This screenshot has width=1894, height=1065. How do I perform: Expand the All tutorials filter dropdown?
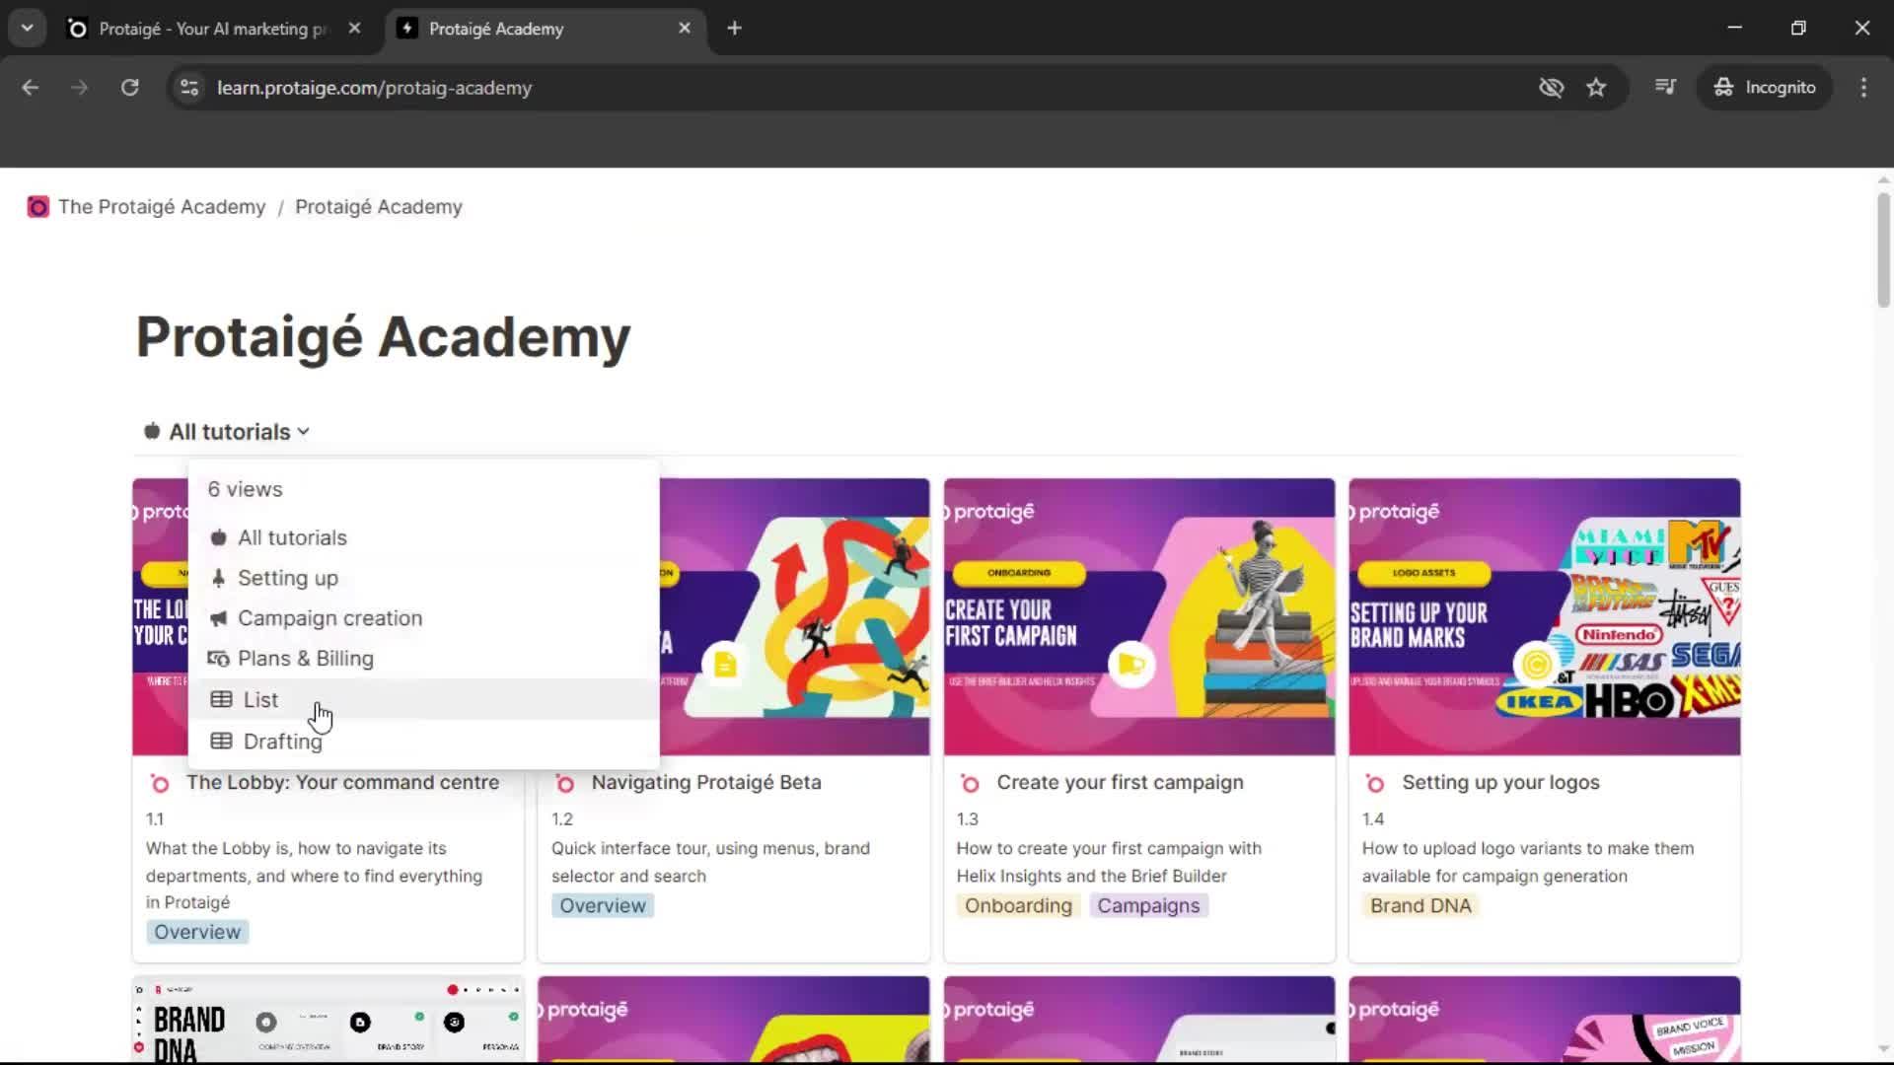(225, 431)
